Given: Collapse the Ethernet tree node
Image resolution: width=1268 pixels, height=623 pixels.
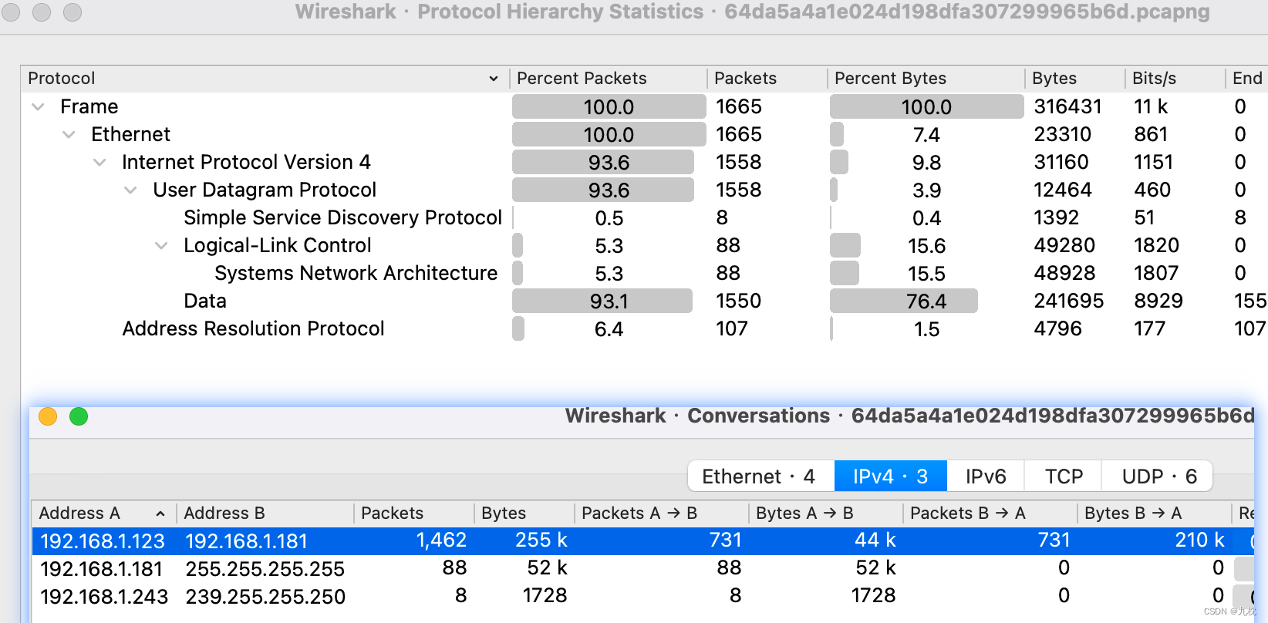Looking at the screenshot, I should (69, 134).
